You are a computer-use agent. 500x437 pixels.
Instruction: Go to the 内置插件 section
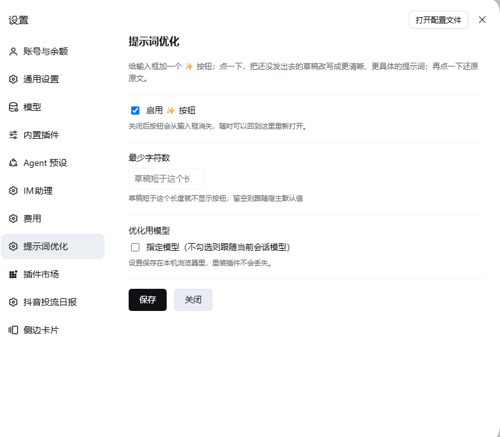53,135
